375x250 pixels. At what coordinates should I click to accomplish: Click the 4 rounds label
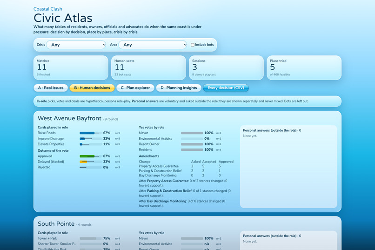[85, 225]
